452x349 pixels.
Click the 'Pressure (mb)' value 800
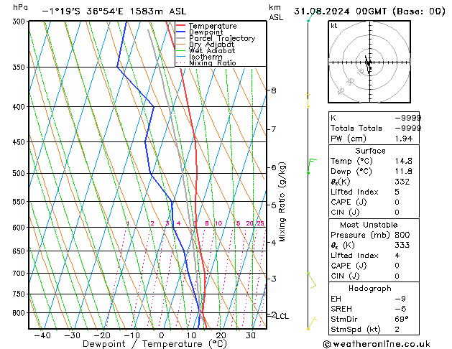pyautogui.click(x=402, y=235)
